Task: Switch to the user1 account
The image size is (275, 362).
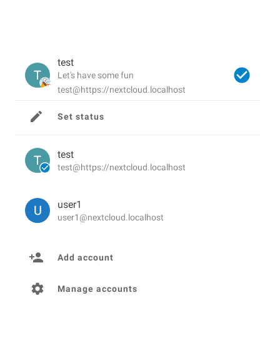Action: pos(137,210)
